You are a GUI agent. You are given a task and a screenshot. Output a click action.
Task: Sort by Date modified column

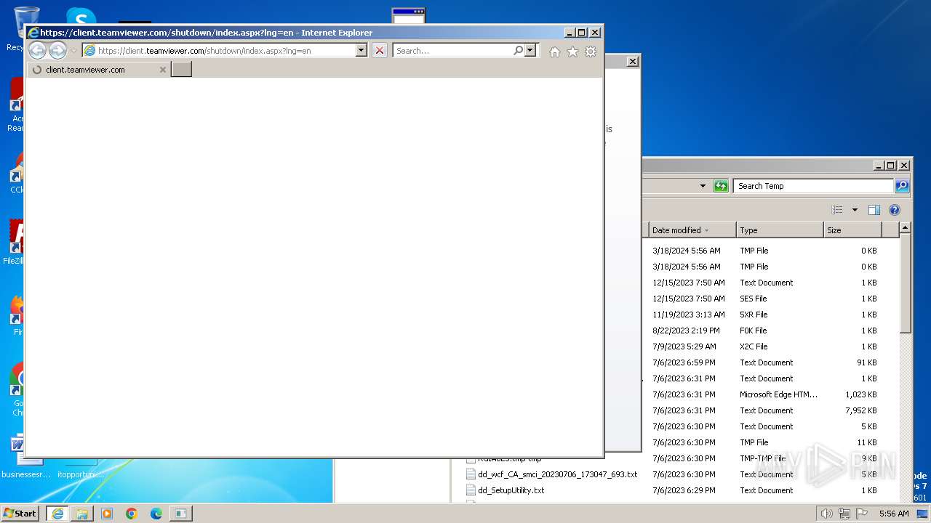click(x=691, y=230)
